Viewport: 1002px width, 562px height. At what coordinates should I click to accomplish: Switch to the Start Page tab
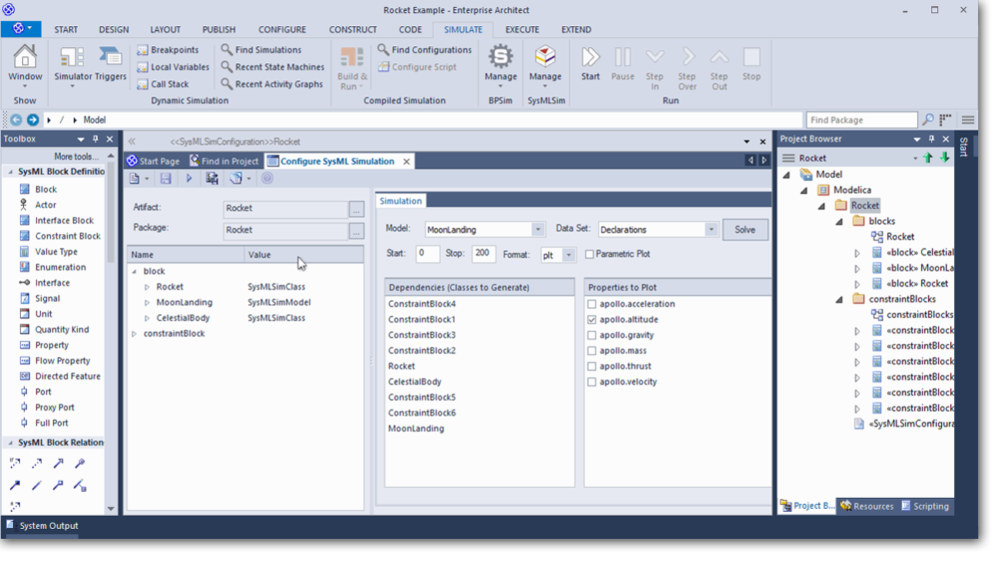pos(153,161)
